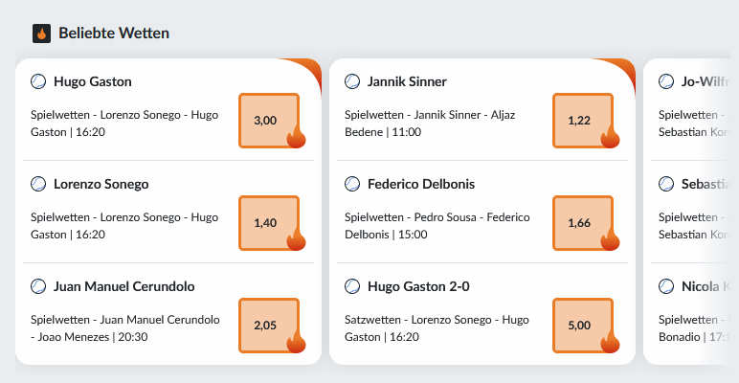Image resolution: width=739 pixels, height=383 pixels.
Task: Select the 1,40 odds for Lorenzo Sonego
Action: click(x=269, y=223)
